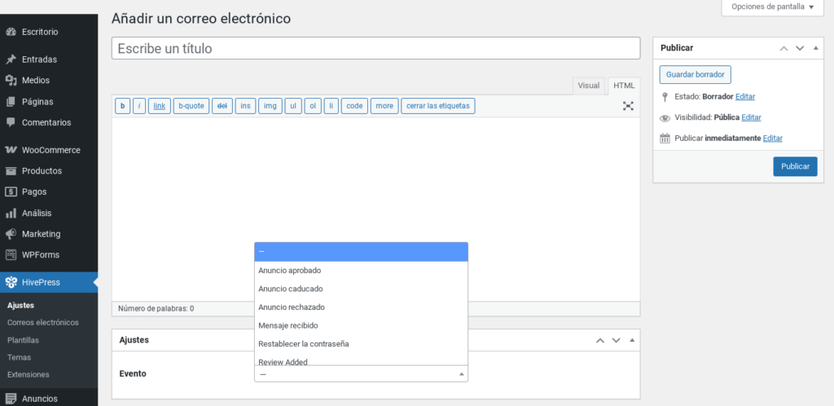Click the Evento select box arrow
834x406 pixels.
pyautogui.click(x=462, y=374)
